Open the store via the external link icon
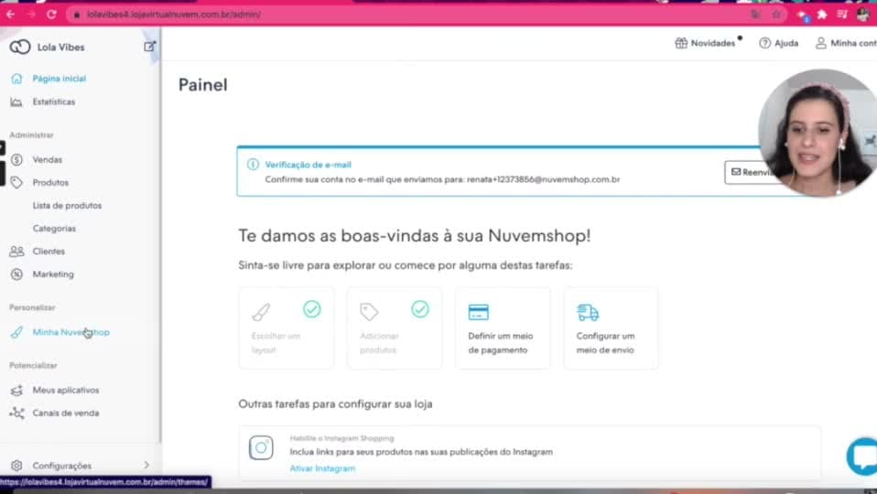 149,47
